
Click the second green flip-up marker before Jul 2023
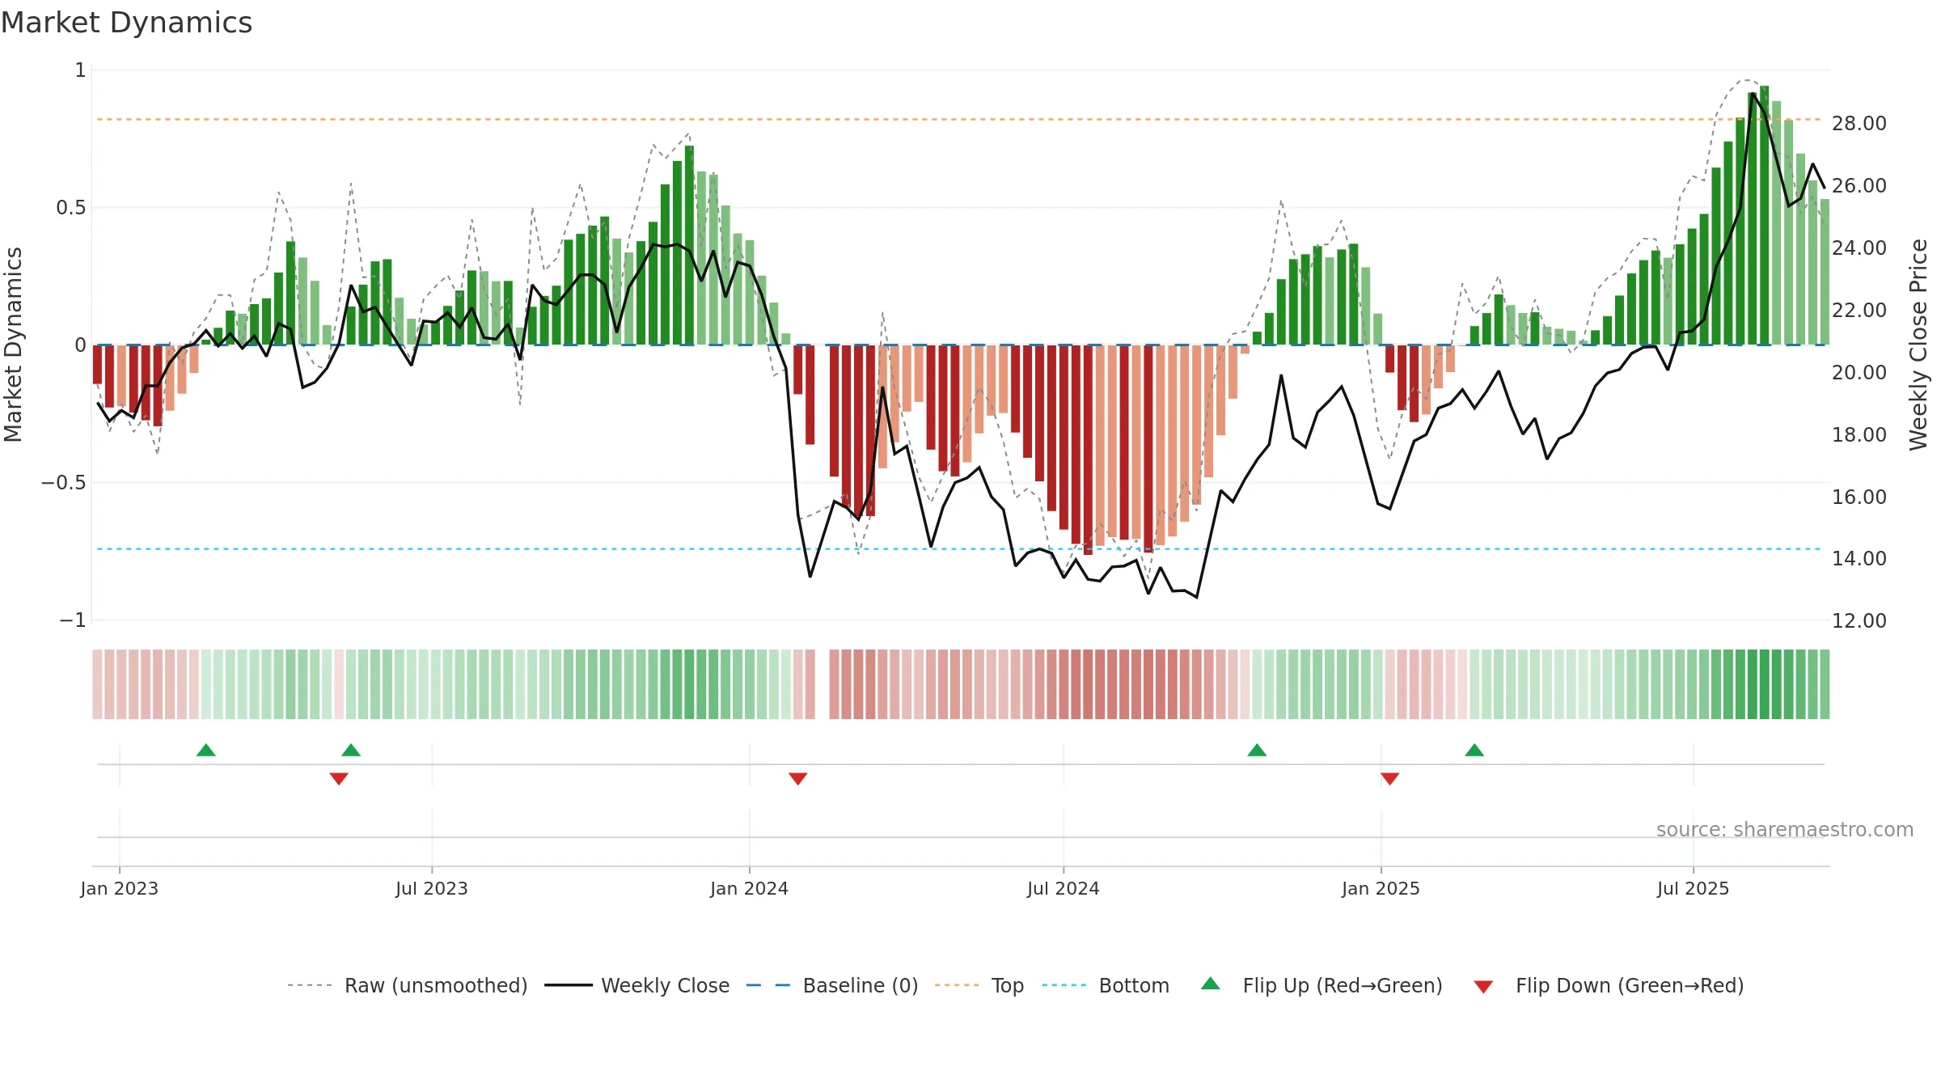coord(351,750)
